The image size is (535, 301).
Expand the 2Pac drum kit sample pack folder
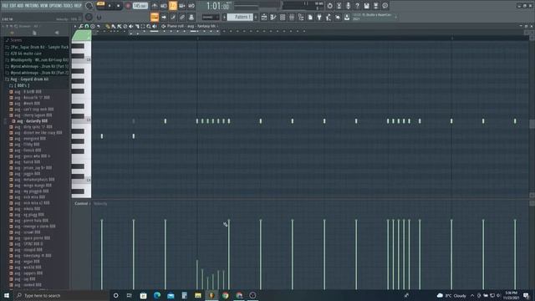point(37,47)
